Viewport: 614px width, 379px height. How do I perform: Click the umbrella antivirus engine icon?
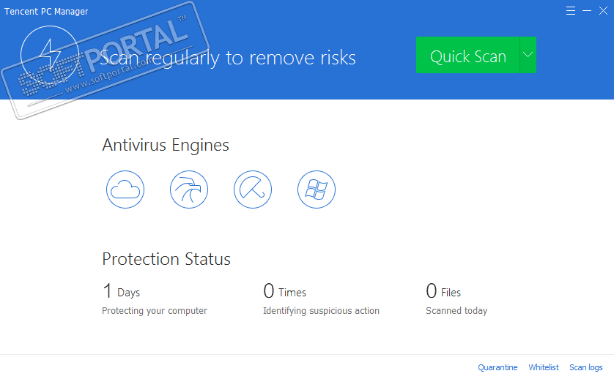coord(253,190)
